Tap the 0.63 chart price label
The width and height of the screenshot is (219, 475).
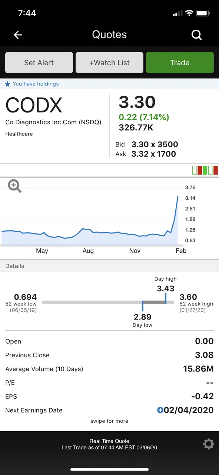click(190, 240)
